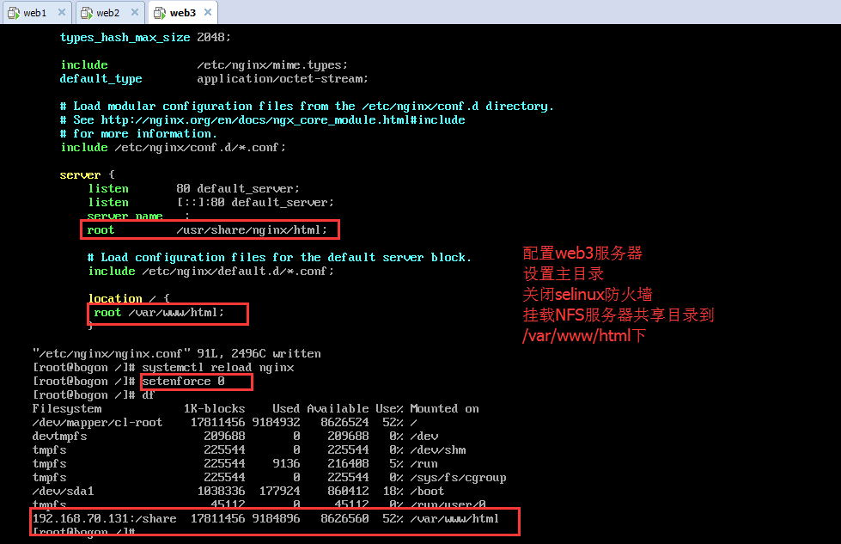Click the '# for more information.' comment
This screenshot has width=841, height=544.
coord(138,134)
